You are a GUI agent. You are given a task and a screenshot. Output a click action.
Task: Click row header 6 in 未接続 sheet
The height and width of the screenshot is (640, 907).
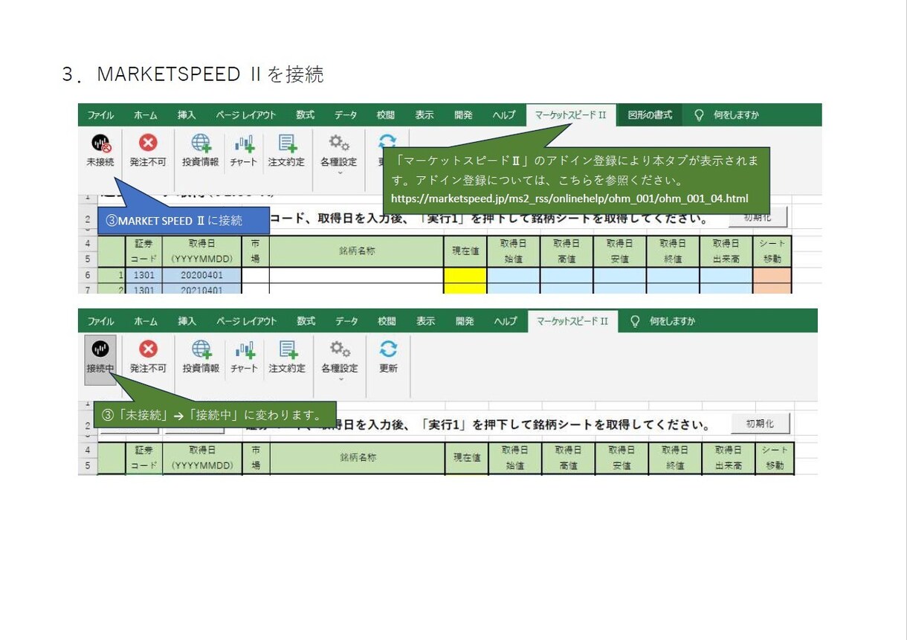click(x=87, y=274)
